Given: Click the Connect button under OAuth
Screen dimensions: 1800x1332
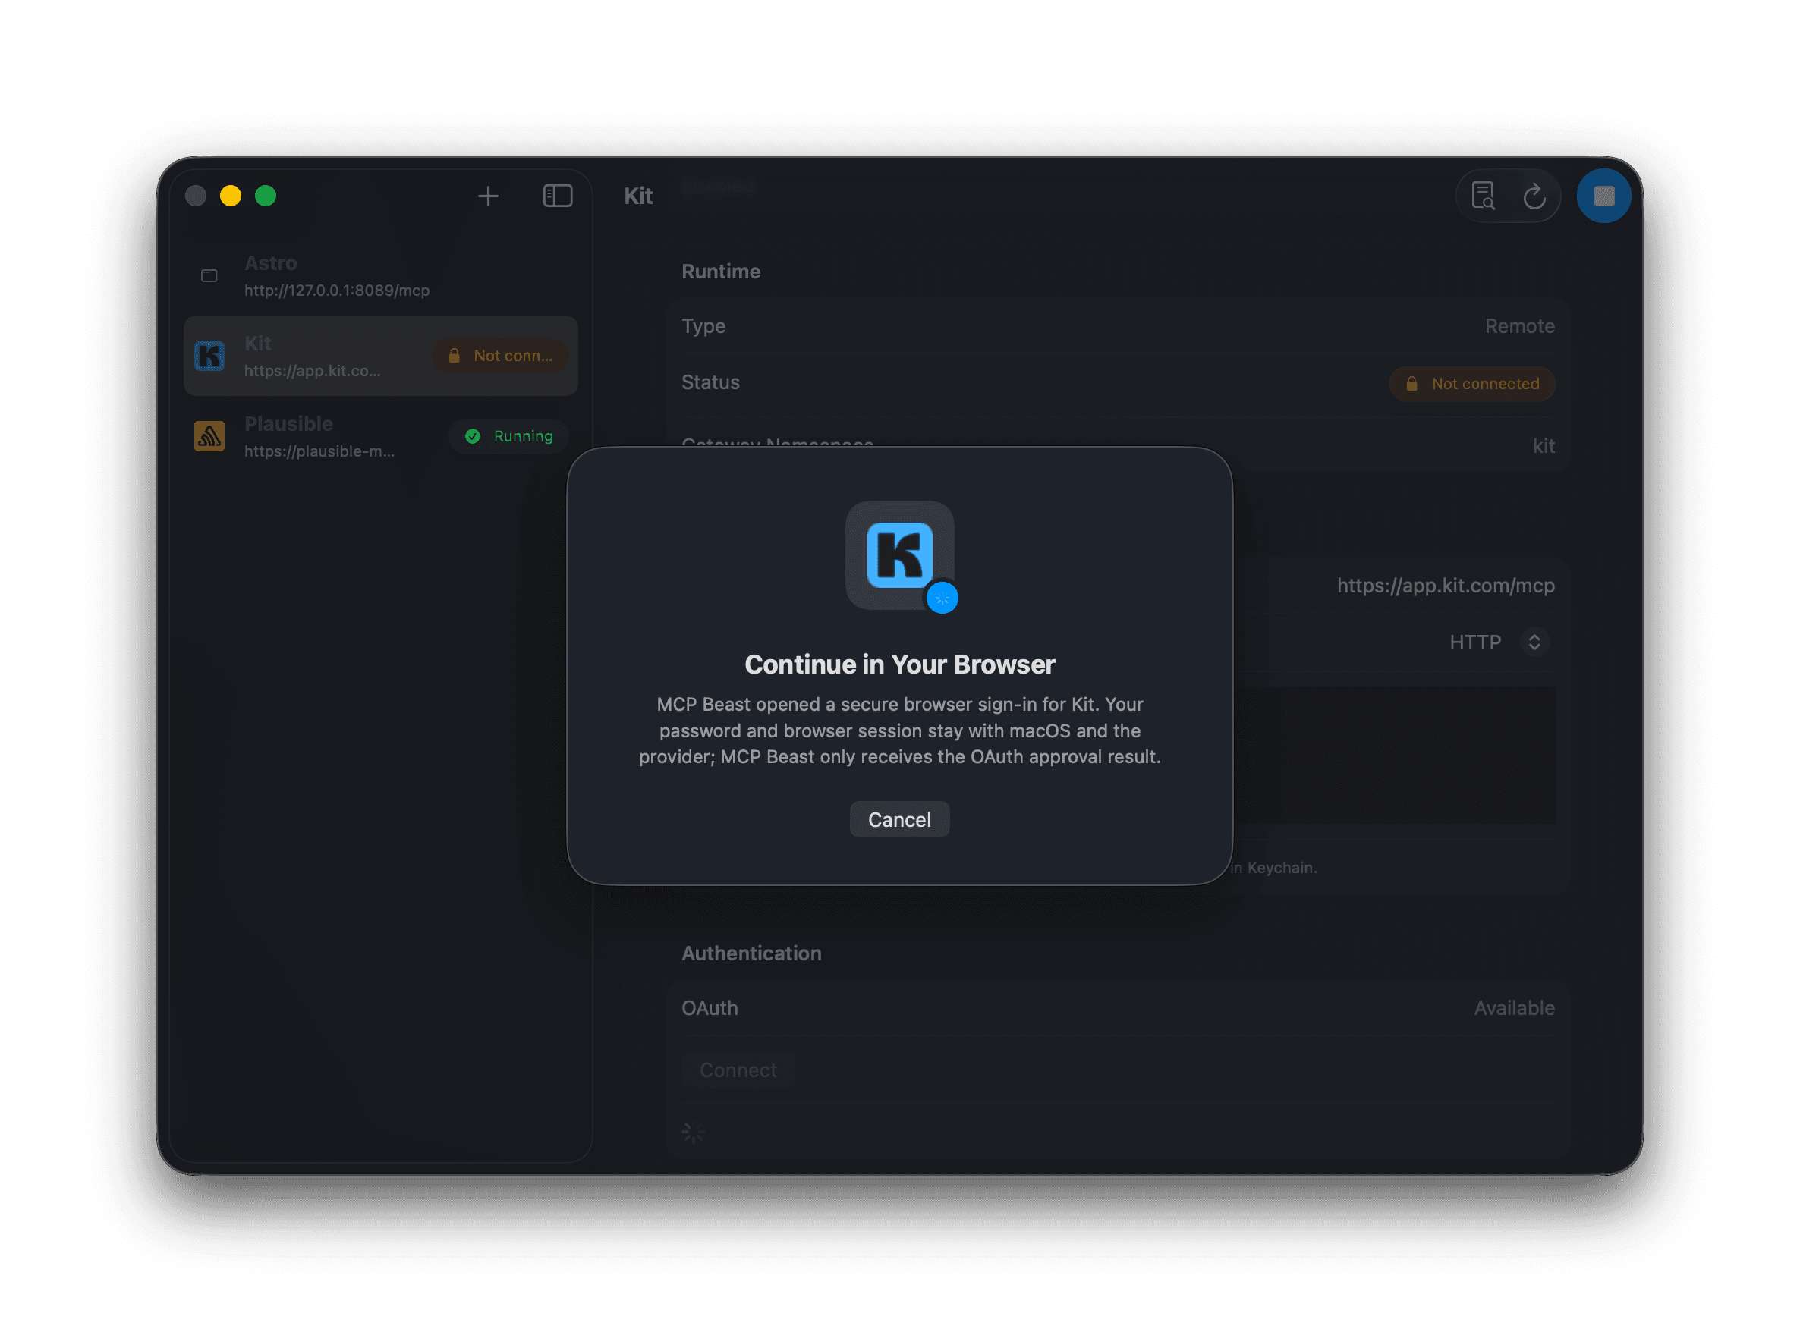Looking at the screenshot, I should click(x=738, y=1070).
